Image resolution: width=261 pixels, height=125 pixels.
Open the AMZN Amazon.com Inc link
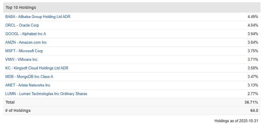pos(26,43)
